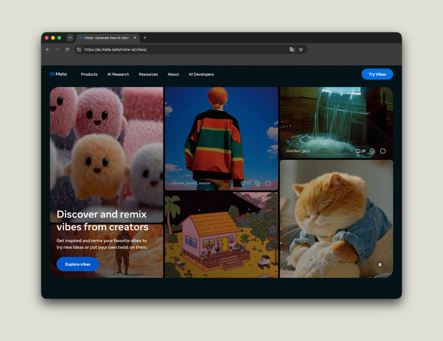The width and height of the screenshot is (443, 341).
Task: Click the translate page icon
Action: click(x=292, y=50)
